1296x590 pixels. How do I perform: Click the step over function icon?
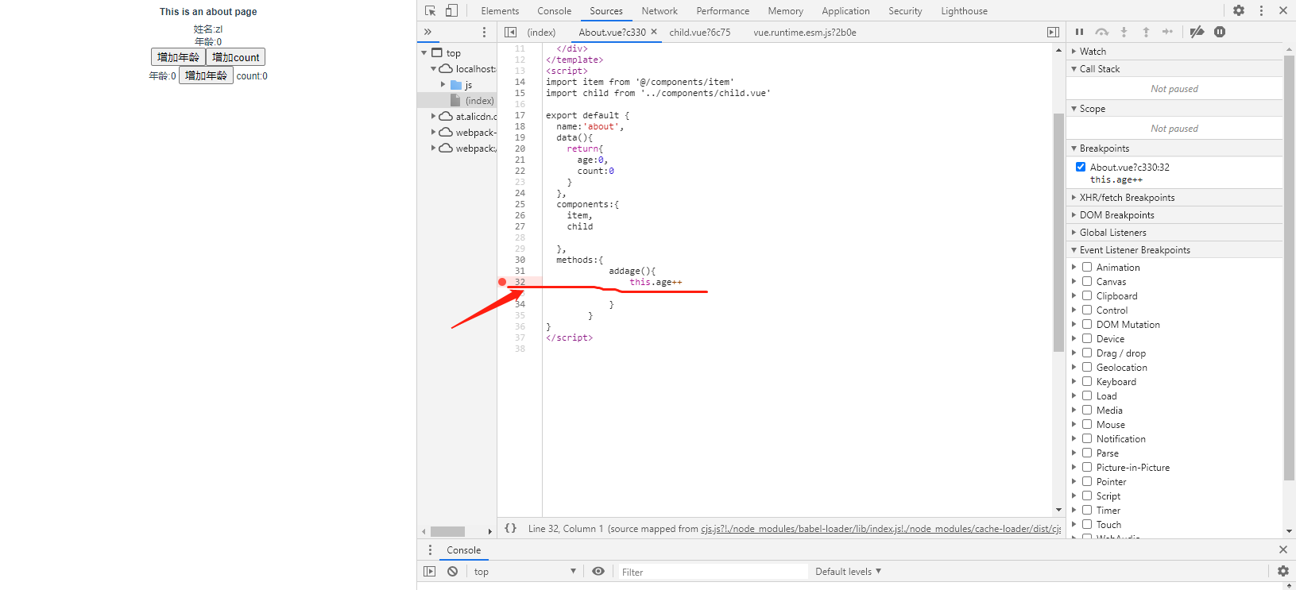click(x=1101, y=32)
